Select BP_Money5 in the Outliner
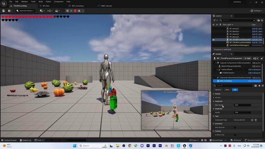265x149 pixels. (x=234, y=37)
